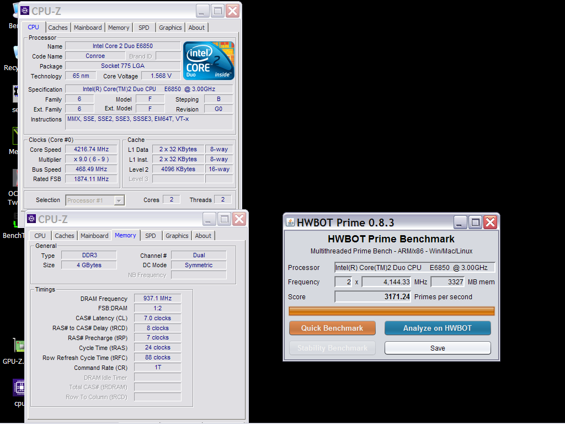Viewport: 565px width, 424px height.
Task: Click the orange benchmark progress bar
Action: [x=391, y=311]
